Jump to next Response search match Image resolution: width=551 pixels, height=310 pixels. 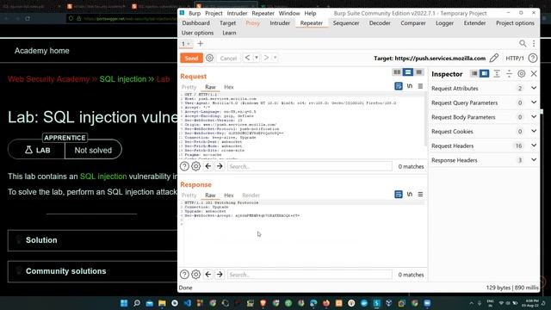[x=220, y=274]
